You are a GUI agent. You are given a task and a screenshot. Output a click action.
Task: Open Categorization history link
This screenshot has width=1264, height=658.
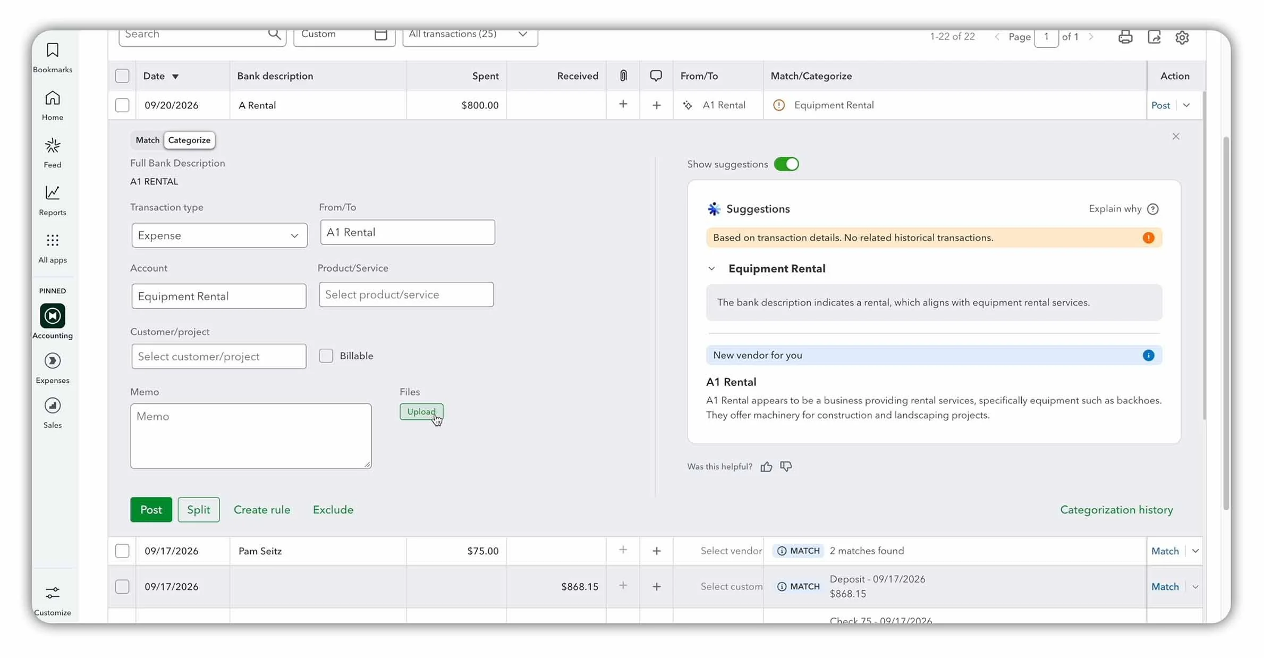[x=1116, y=510]
